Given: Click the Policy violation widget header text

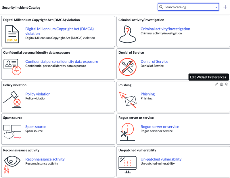Looking at the screenshot, I should tap(15, 85).
